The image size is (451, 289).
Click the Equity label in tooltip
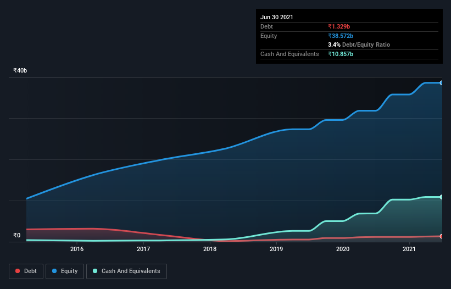[x=269, y=36]
